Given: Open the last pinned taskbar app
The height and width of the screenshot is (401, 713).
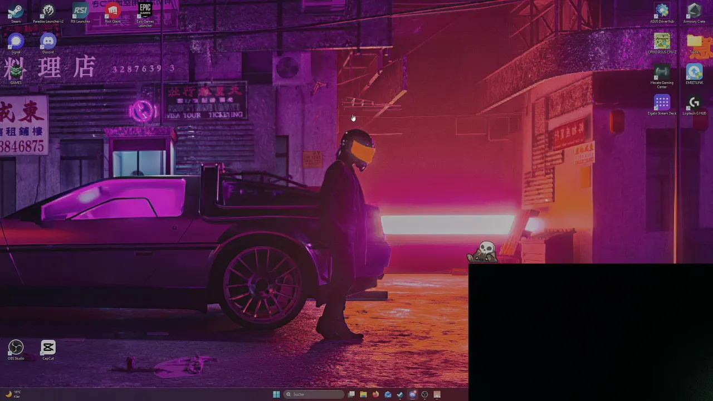Looking at the screenshot, I should point(437,394).
